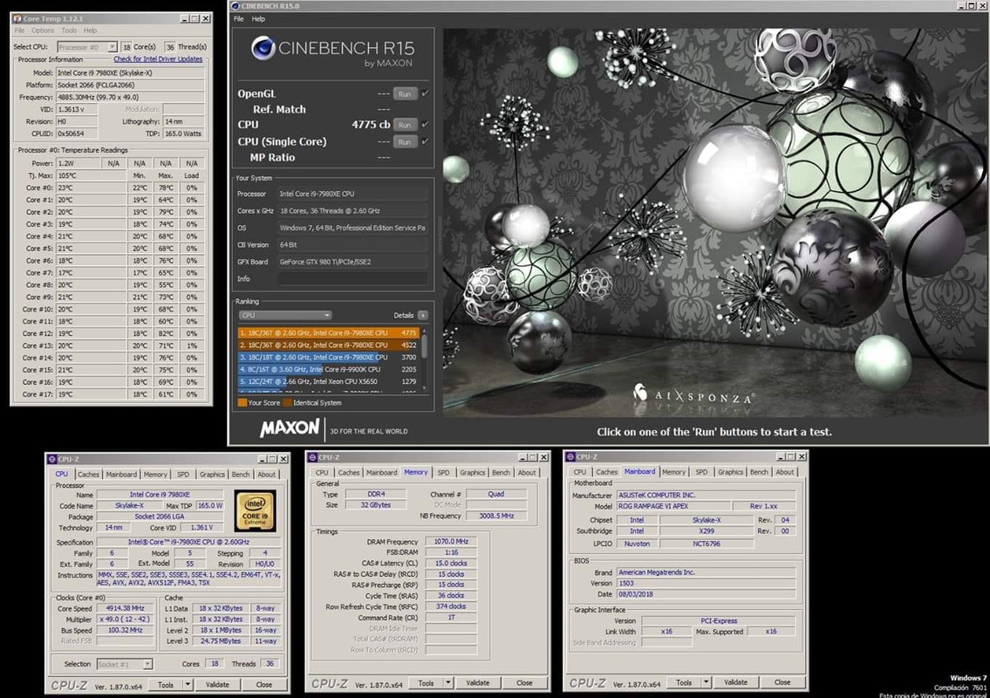
Task: Toggle the CPU test checkbox
Action: pos(425,125)
